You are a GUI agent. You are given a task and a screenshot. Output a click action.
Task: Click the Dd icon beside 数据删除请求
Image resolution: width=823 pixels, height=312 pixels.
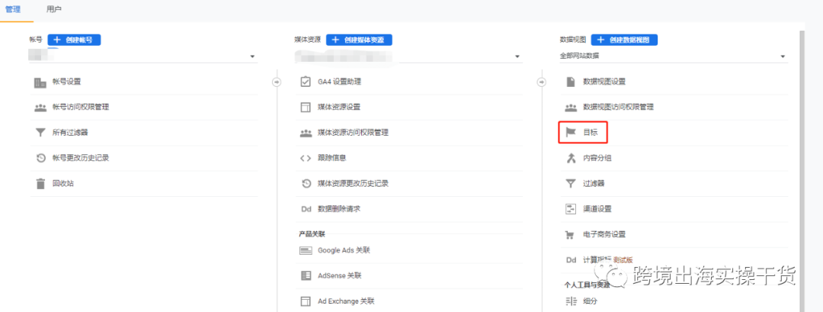(x=306, y=209)
